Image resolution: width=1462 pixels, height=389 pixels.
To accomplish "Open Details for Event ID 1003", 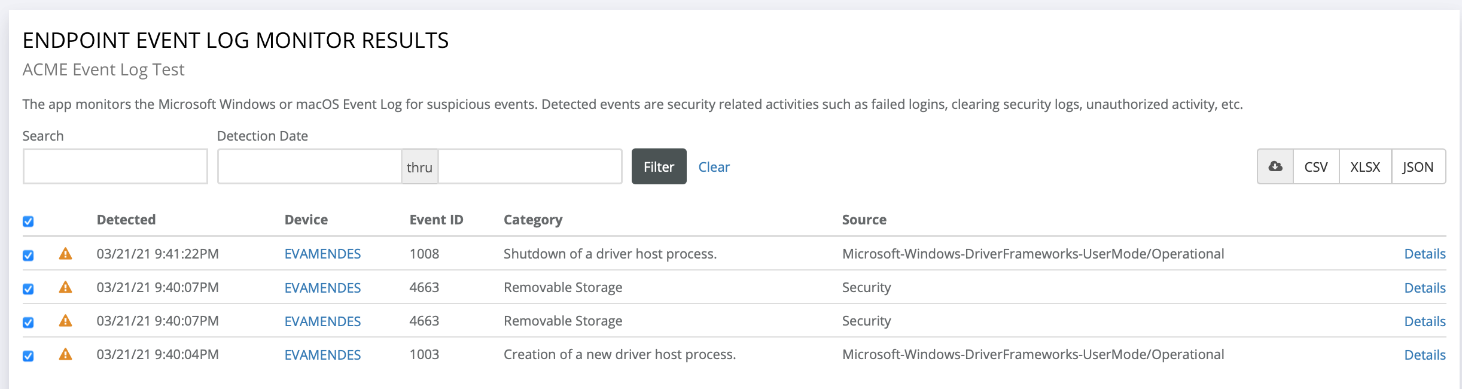I will coord(1425,355).
